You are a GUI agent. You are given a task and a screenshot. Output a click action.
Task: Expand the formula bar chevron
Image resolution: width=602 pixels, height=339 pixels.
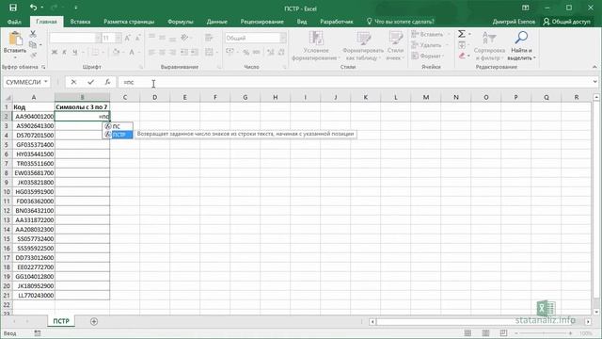[594, 82]
